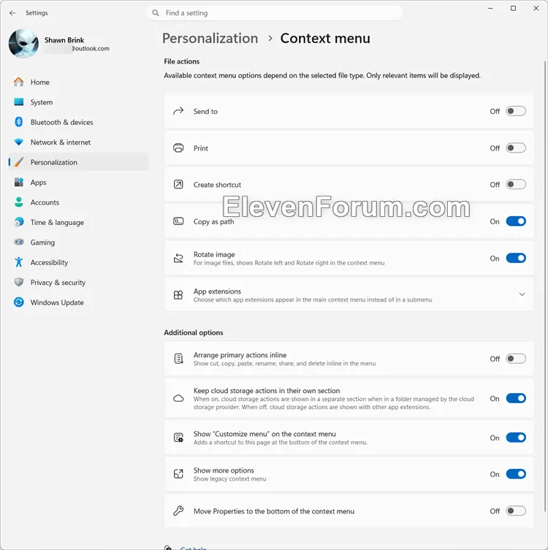The height and width of the screenshot is (550, 548).
Task: Toggle Arrange primary actions inline on
Action: click(516, 359)
